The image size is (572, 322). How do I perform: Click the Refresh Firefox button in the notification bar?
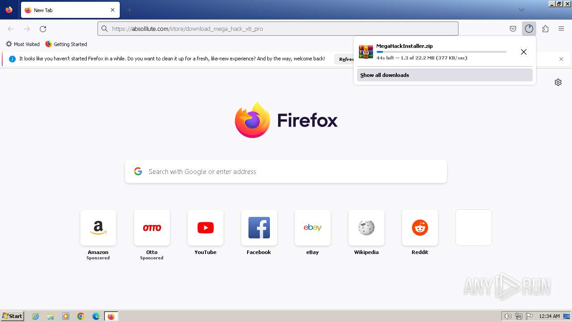[x=345, y=59]
